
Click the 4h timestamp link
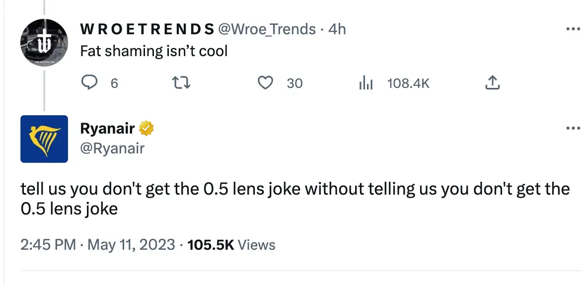pos(337,29)
